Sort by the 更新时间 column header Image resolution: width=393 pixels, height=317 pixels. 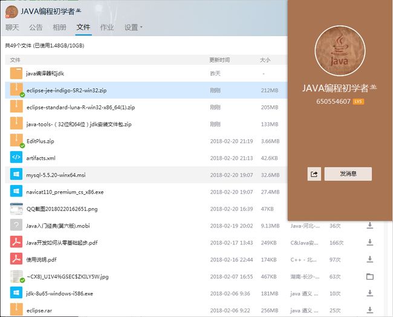(219, 60)
